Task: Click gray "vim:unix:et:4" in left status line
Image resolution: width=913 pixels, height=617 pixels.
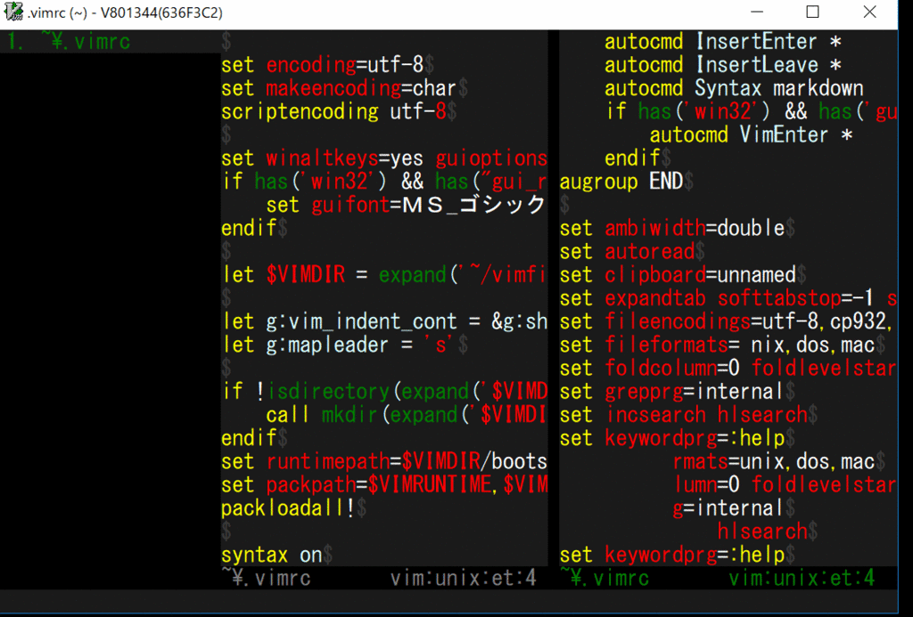Action: click(463, 578)
